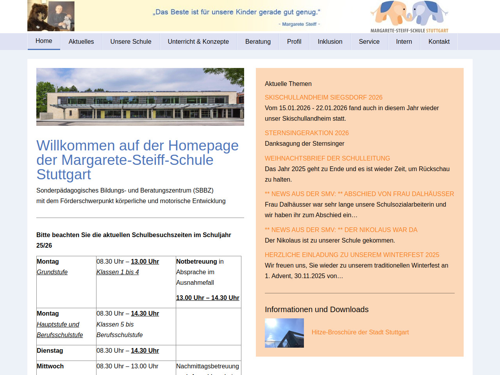Screen dimensions: 500x375
Task: Click Intern in the navigation bar
Action: 404,42
